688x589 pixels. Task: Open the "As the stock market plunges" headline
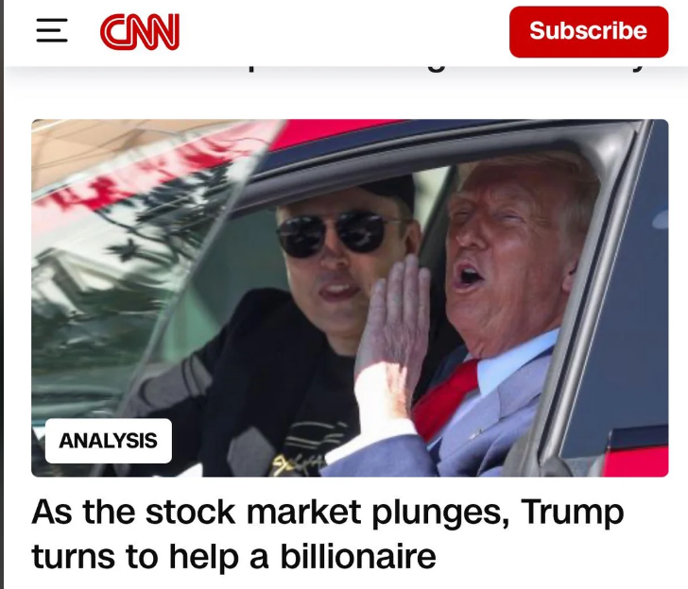coord(327,512)
